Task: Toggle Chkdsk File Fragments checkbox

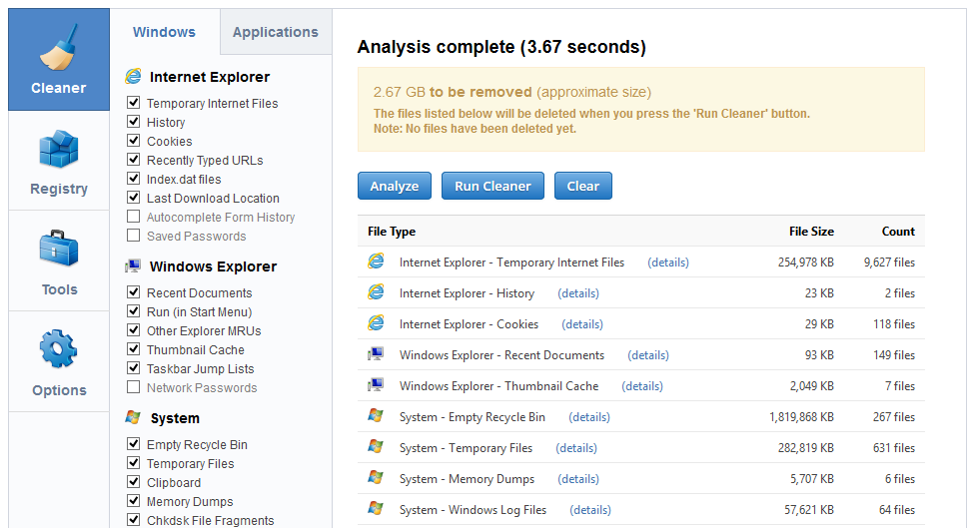Action: click(133, 519)
